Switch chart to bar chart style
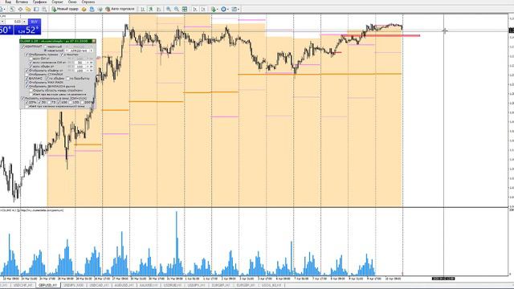This screenshot has height=289, width=514. (x=143, y=9)
